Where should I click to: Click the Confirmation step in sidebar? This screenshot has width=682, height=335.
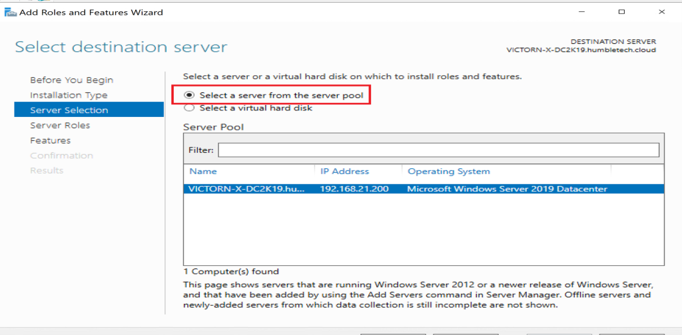pyautogui.click(x=61, y=156)
